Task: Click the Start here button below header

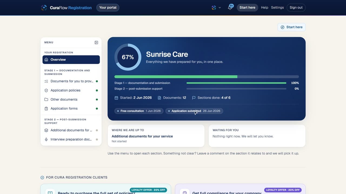Action: point(291,27)
